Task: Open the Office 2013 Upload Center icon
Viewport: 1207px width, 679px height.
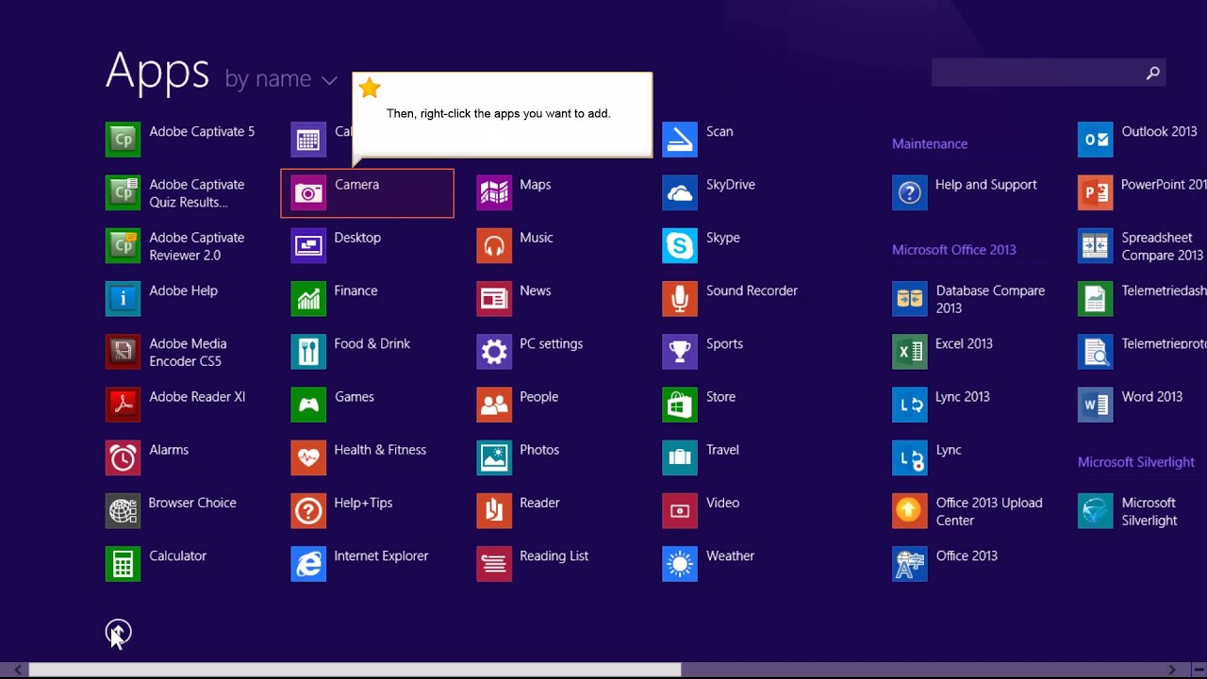Action: point(910,510)
